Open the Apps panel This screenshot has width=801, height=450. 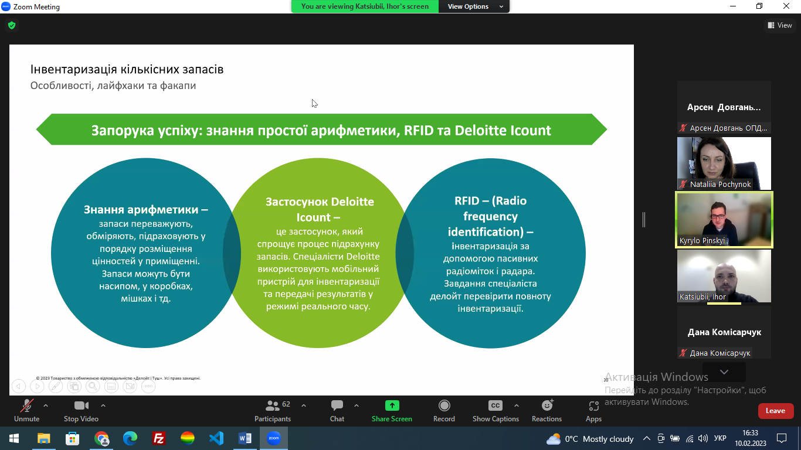[593, 410]
